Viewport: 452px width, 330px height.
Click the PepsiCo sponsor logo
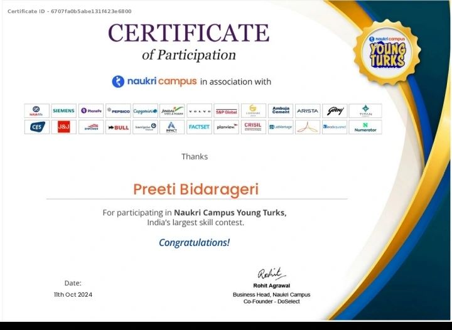(118, 111)
